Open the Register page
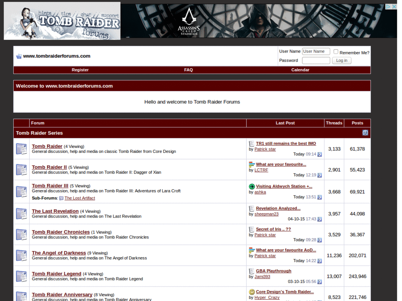The width and height of the screenshot is (402, 301). point(80,70)
